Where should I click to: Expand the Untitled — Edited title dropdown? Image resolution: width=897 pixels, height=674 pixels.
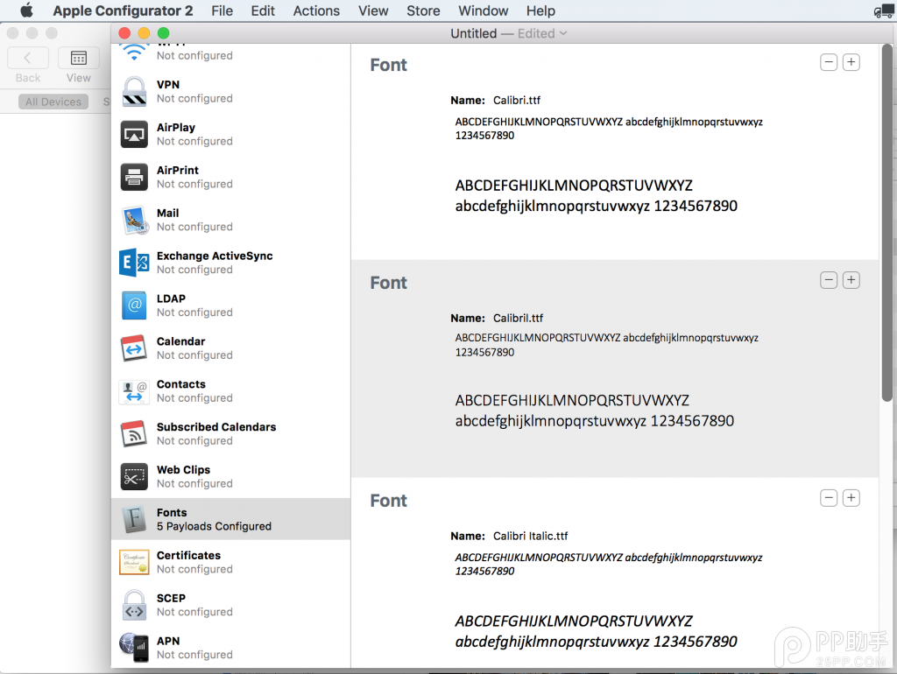tap(563, 33)
